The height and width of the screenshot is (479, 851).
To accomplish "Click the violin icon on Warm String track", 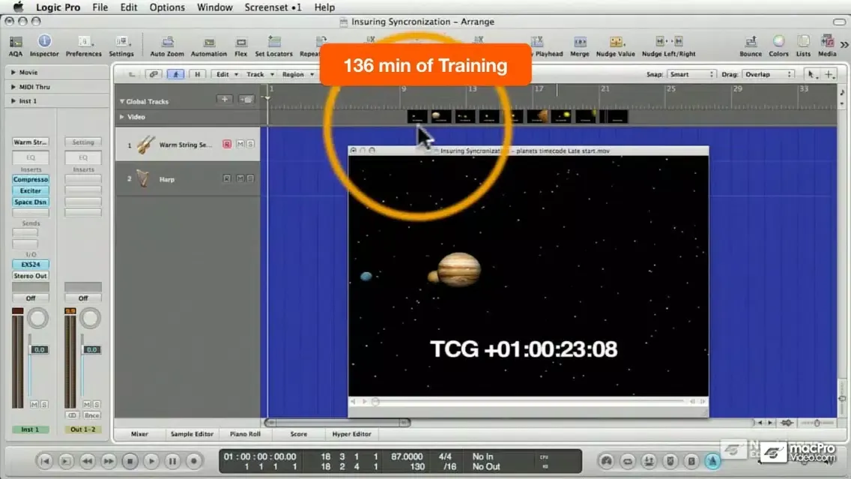I will coord(145,145).
